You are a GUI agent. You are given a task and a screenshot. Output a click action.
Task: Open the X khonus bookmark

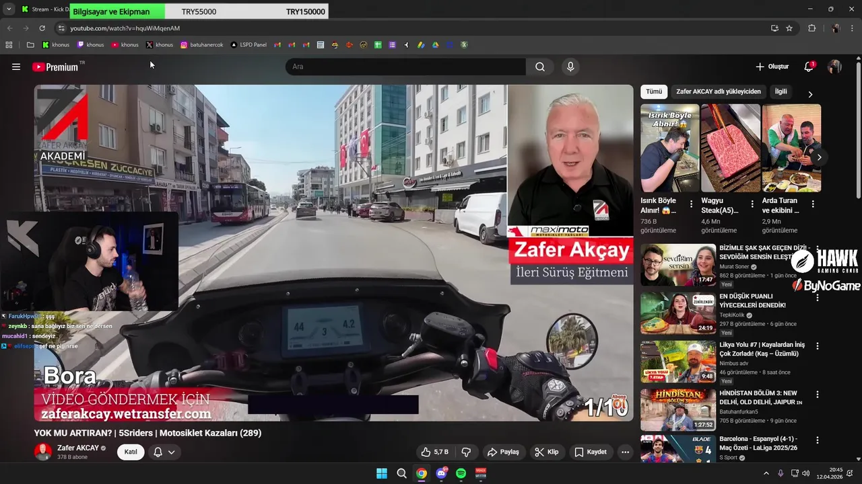[159, 45]
